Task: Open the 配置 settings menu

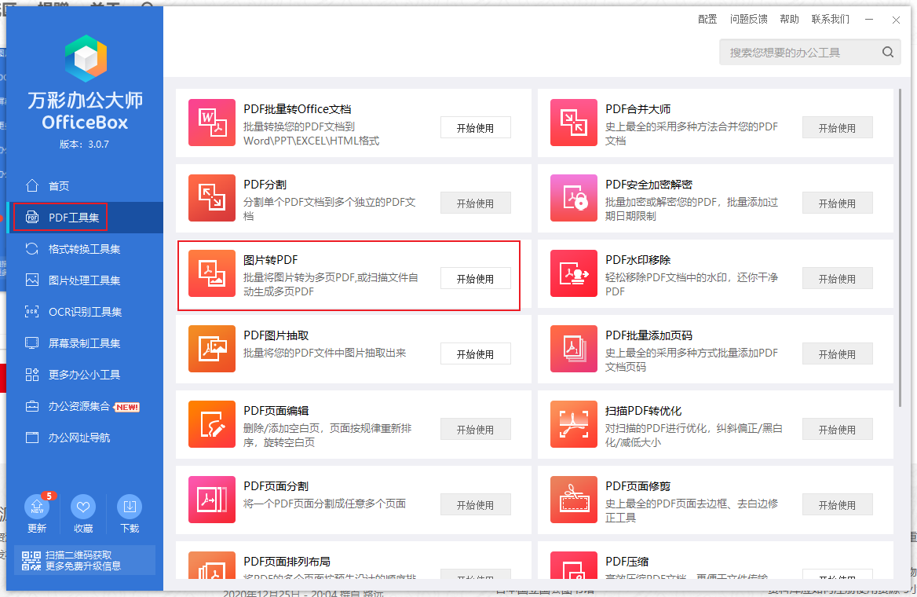Action: (x=707, y=20)
